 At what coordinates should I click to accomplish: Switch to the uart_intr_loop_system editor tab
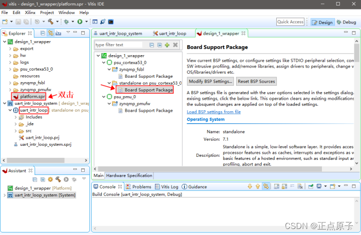coord(118,34)
